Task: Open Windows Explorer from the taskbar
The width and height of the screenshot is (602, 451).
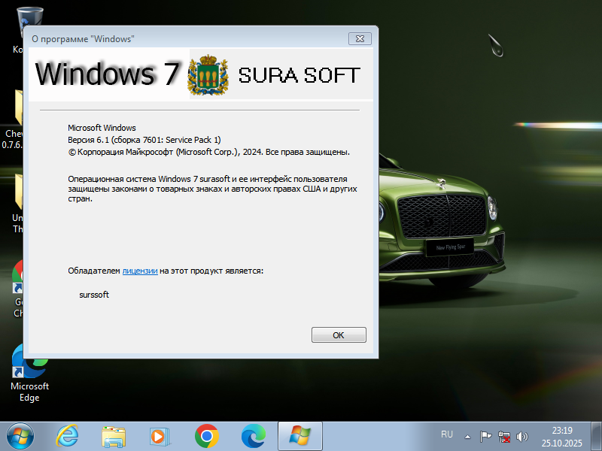Action: [x=114, y=436]
